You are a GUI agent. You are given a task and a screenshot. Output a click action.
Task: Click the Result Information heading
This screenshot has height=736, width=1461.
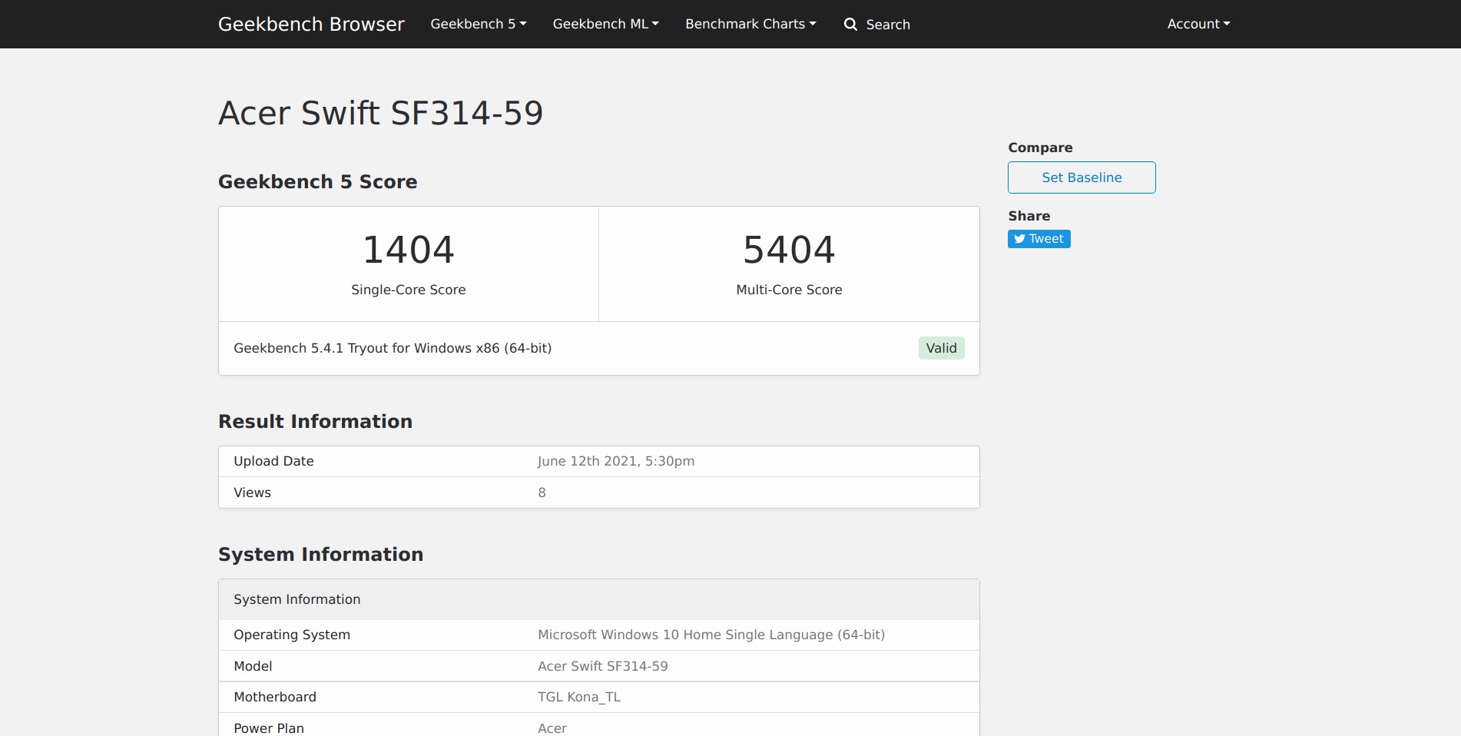tap(315, 422)
